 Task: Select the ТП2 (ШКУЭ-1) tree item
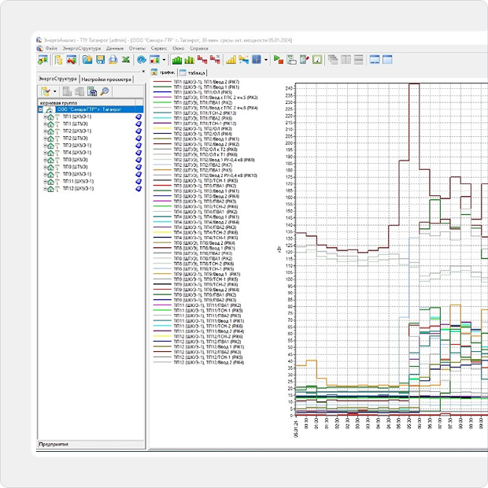coord(77,131)
